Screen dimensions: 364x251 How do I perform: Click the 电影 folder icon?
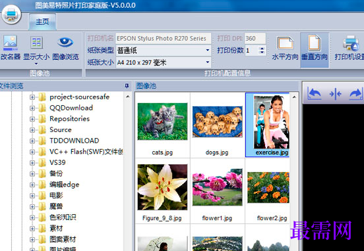tap(42, 196)
